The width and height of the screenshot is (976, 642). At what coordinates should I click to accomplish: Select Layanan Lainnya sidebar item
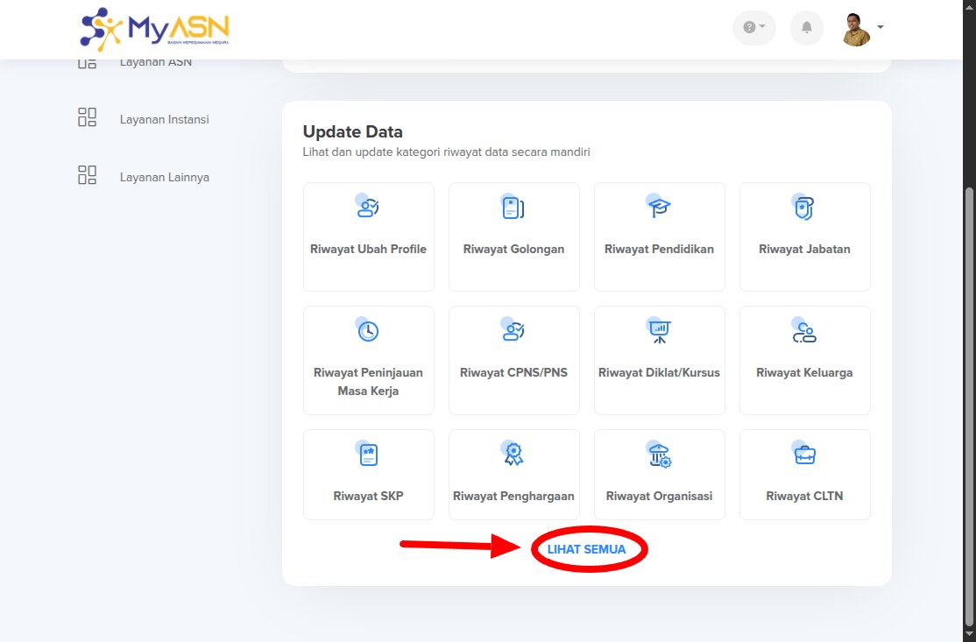164,177
